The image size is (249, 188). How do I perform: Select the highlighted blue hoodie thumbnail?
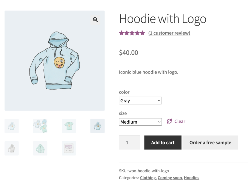(x=97, y=126)
